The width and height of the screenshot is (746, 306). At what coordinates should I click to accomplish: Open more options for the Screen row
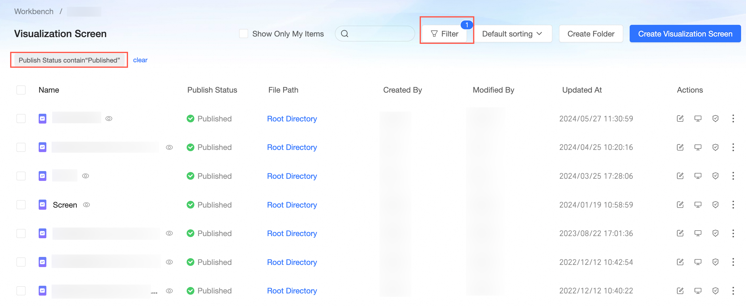(x=733, y=205)
